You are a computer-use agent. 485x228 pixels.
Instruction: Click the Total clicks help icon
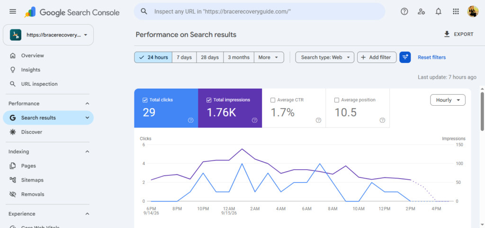(190, 120)
